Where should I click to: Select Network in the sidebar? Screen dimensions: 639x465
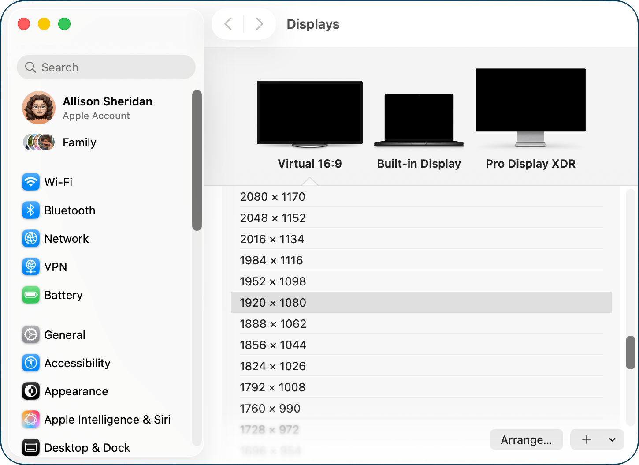[x=66, y=238]
